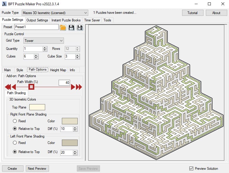Switch to the Output Settings tab

click(37, 20)
